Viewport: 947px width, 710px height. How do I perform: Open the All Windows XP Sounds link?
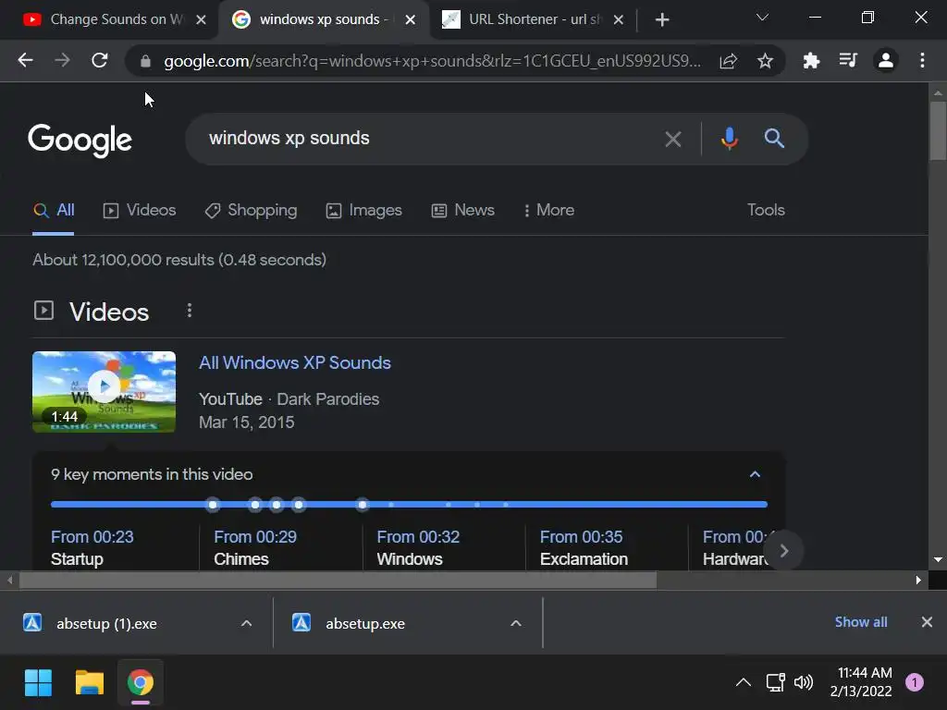click(x=295, y=362)
